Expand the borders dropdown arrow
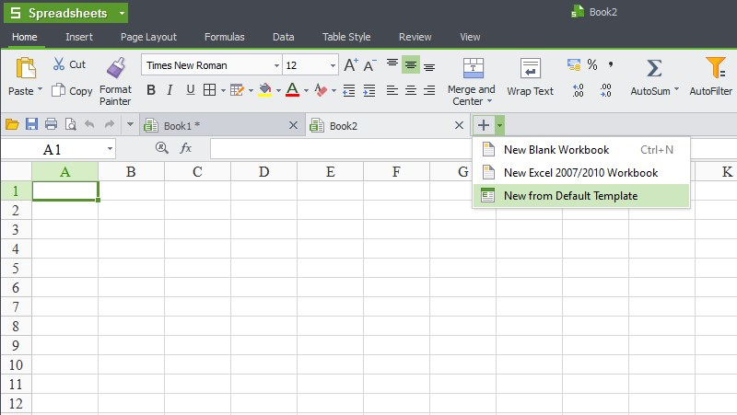The width and height of the screenshot is (737, 415). pos(223,90)
